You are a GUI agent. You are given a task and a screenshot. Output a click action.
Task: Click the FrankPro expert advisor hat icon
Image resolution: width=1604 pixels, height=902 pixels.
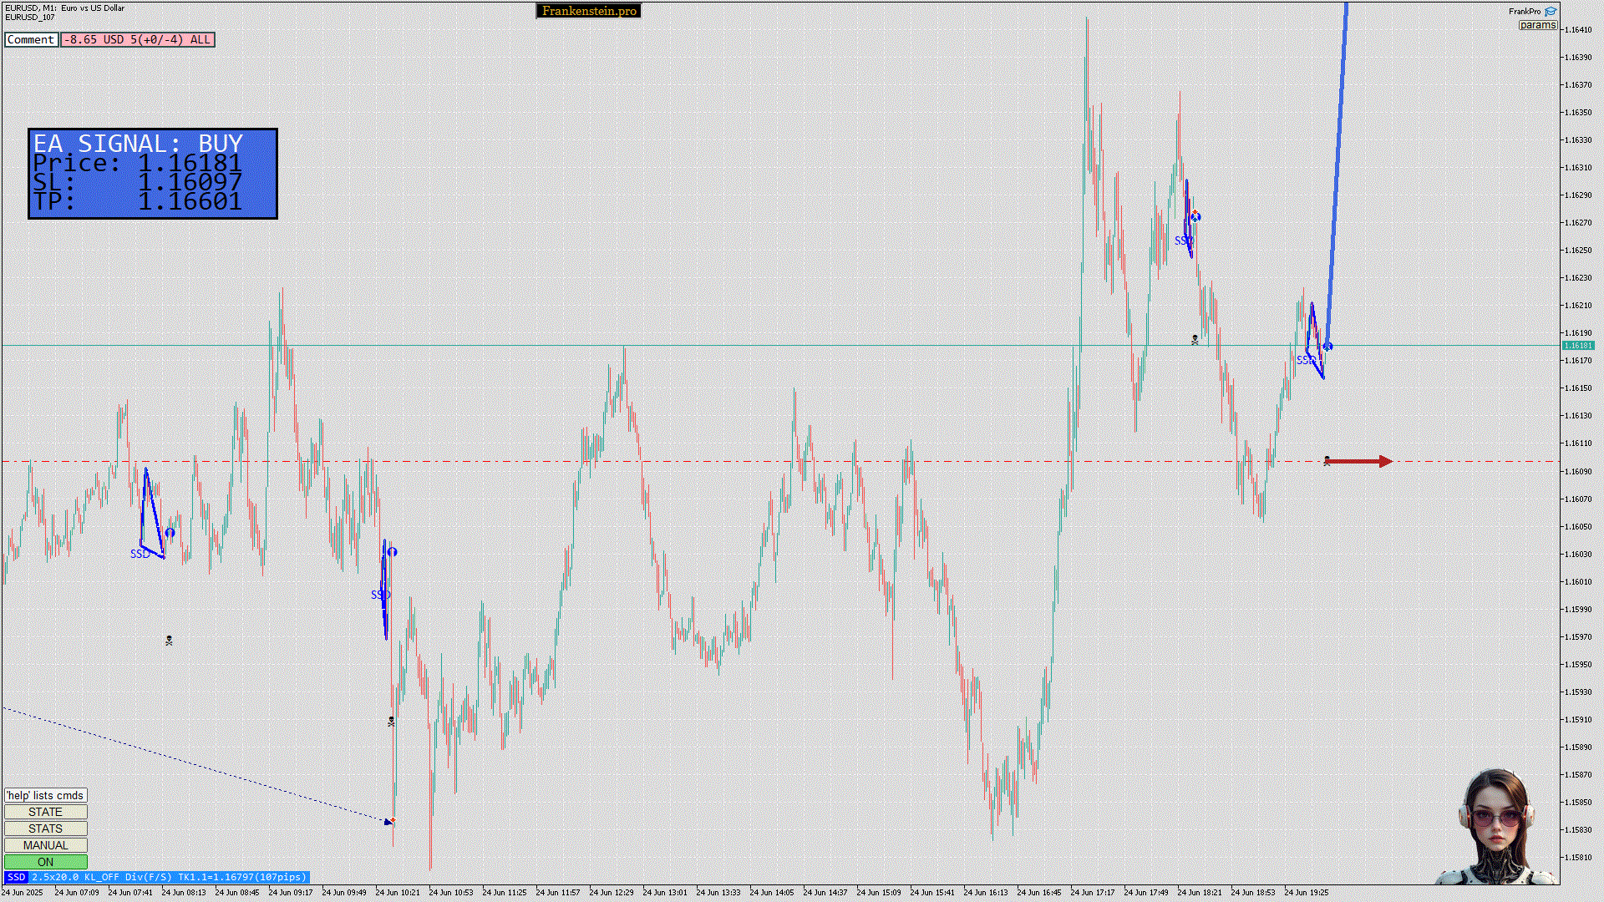[1551, 12]
